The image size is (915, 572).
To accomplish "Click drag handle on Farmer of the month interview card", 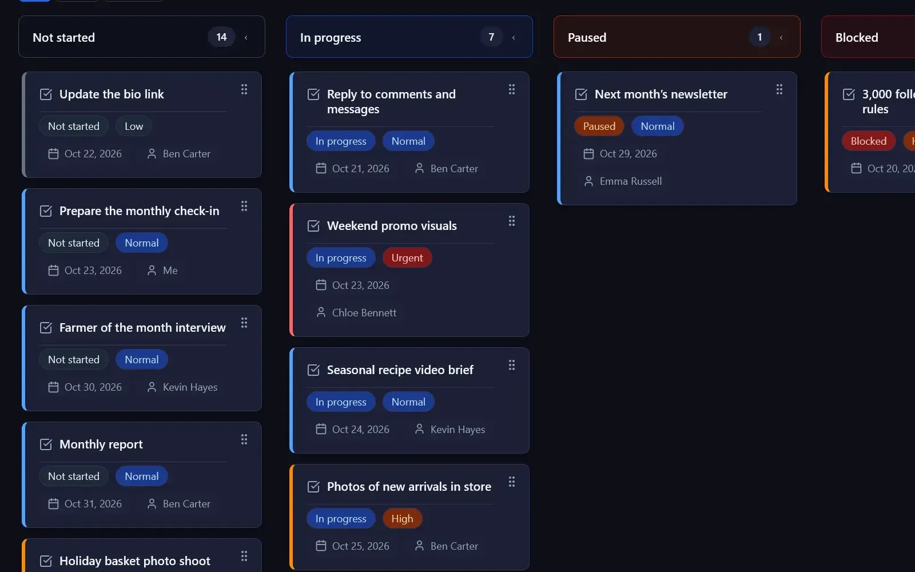I will coord(244,323).
